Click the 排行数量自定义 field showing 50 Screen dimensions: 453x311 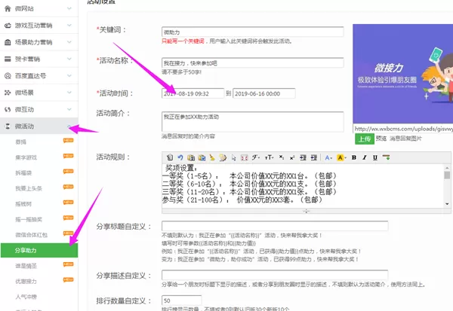pyautogui.click(x=181, y=300)
